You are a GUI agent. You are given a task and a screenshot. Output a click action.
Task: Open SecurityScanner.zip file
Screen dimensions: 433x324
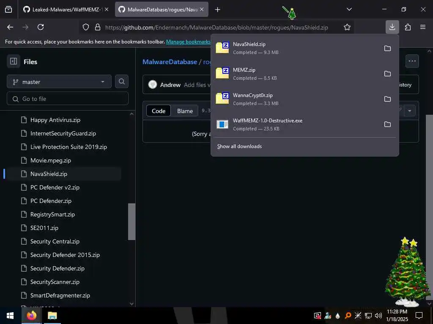(x=55, y=282)
